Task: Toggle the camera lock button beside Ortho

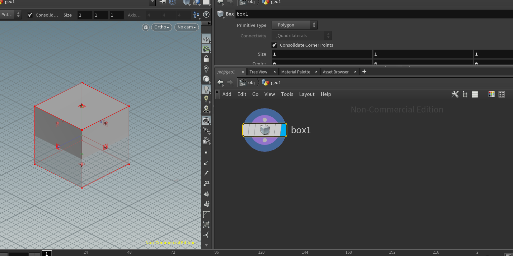Action: 145,27
